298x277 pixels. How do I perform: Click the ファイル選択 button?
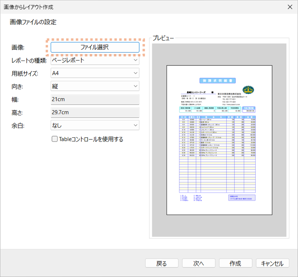pos(95,47)
